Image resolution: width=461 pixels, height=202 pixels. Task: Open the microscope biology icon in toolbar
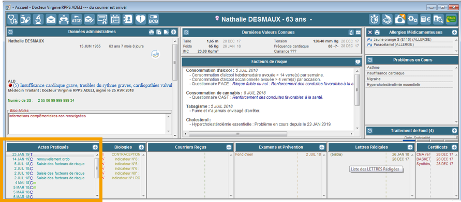(38, 19)
